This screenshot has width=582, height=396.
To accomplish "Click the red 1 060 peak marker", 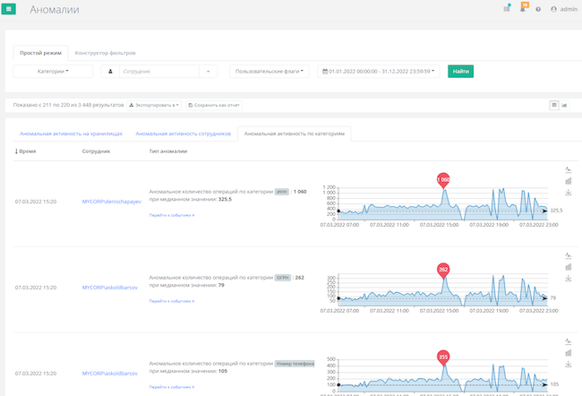I will click(x=442, y=180).
